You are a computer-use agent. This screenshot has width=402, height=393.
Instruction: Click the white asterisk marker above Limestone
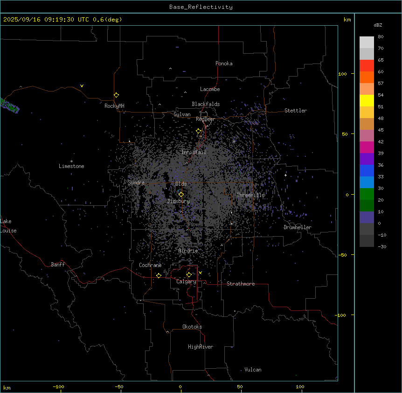(71, 161)
